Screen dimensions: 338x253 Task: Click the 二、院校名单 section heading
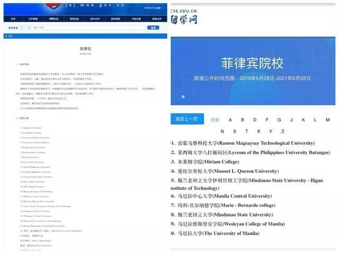pos(22,118)
